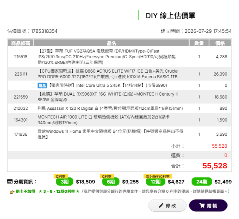Click the 0利率 tag above 3期
Viewport: 239px width, 219px height.
point(61,176)
